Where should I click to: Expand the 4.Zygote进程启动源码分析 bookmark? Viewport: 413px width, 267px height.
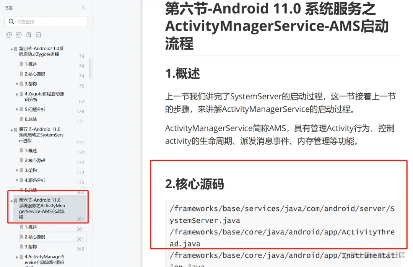click(17, 94)
